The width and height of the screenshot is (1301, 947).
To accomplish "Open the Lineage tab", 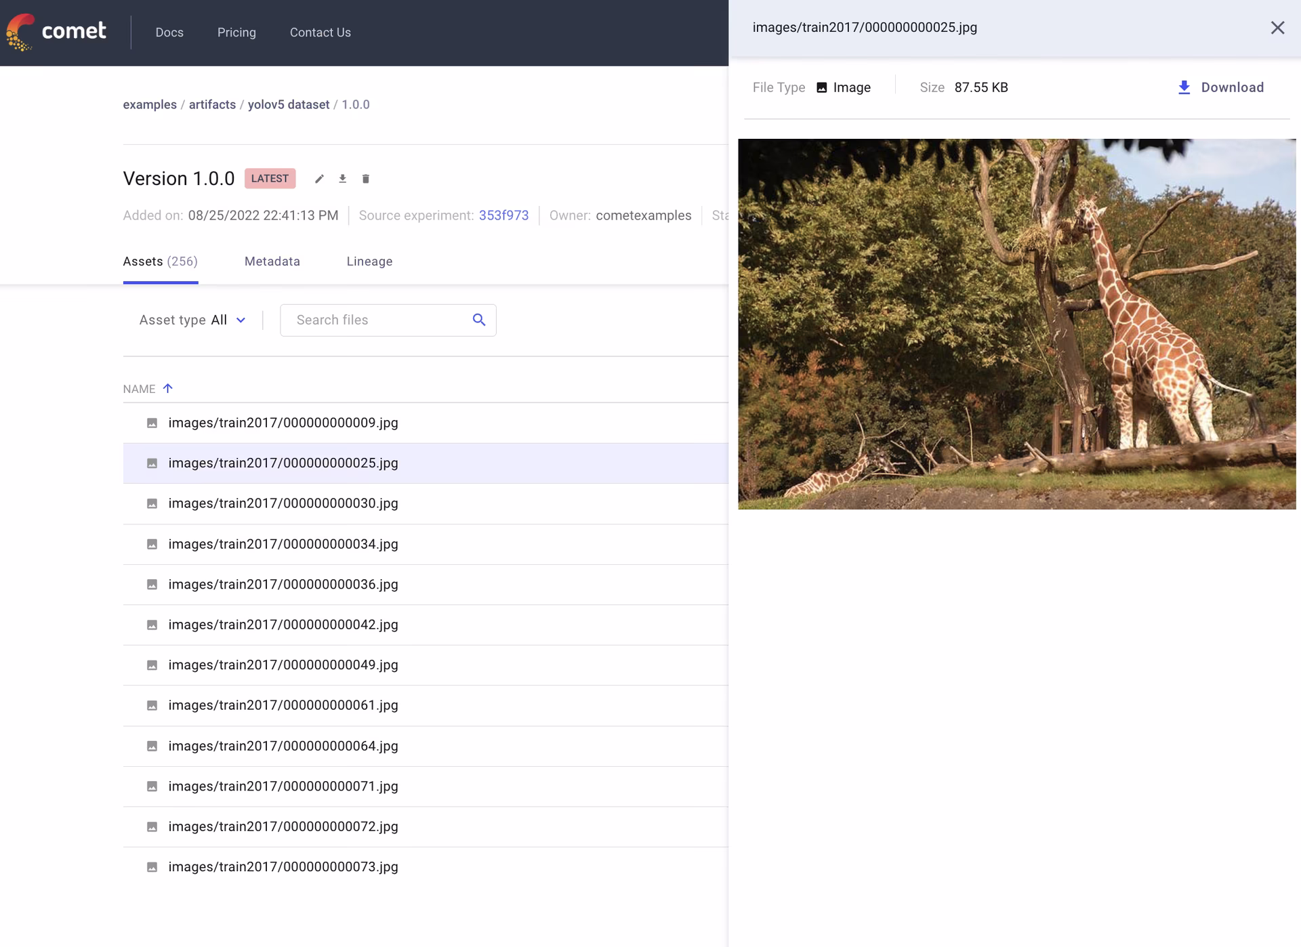I will coord(369,261).
